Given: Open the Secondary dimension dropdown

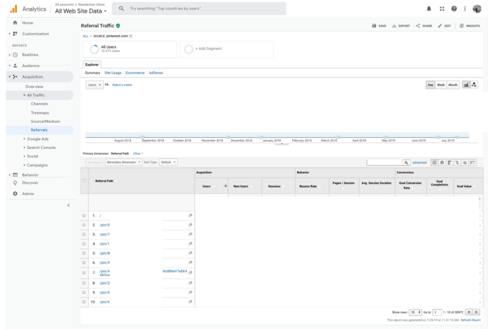Looking at the screenshot, I should tap(123, 162).
